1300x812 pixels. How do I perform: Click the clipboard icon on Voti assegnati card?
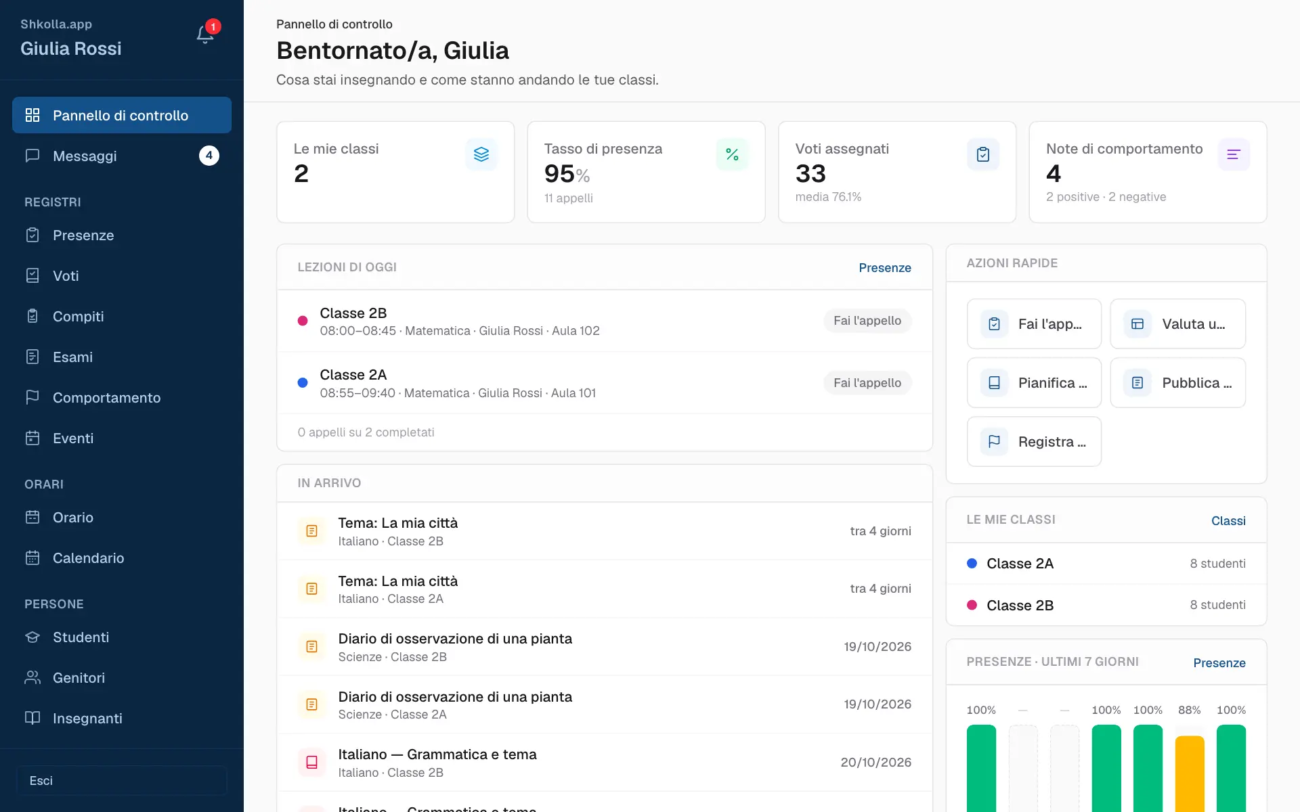(x=983, y=154)
